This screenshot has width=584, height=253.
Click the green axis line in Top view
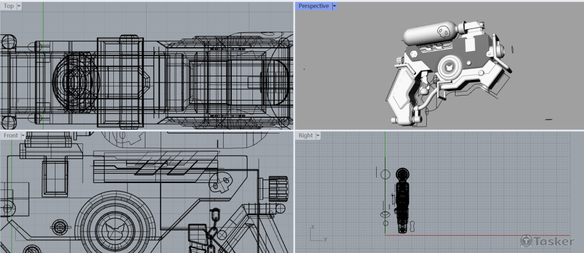[43, 70]
